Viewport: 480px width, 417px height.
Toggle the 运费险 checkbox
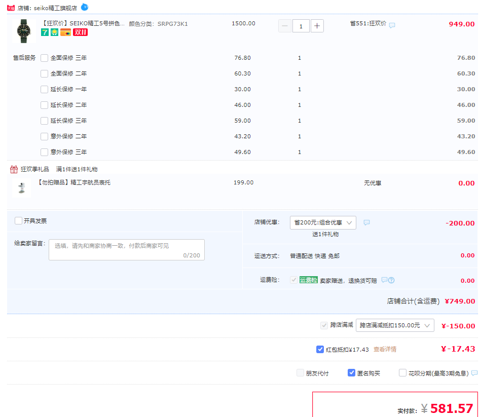click(x=293, y=280)
